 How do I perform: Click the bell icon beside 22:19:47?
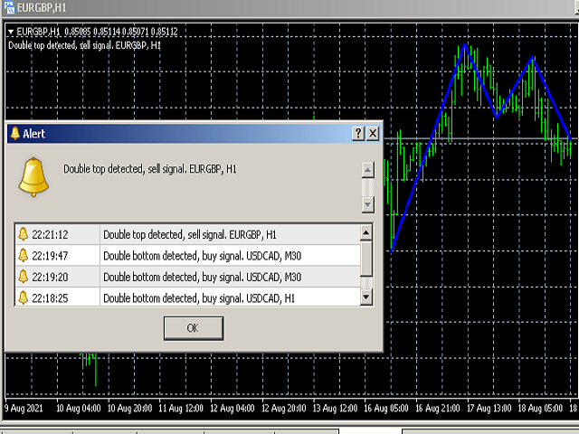24,256
